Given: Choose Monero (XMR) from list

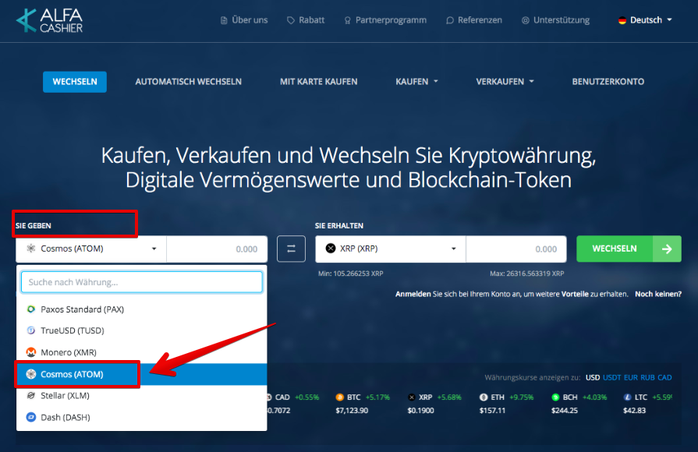Looking at the screenshot, I should click(x=142, y=352).
